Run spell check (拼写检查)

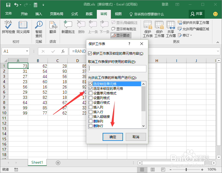(8, 27)
